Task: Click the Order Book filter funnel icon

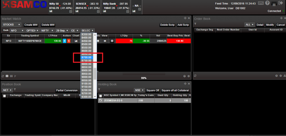Action: tap(196, 24)
